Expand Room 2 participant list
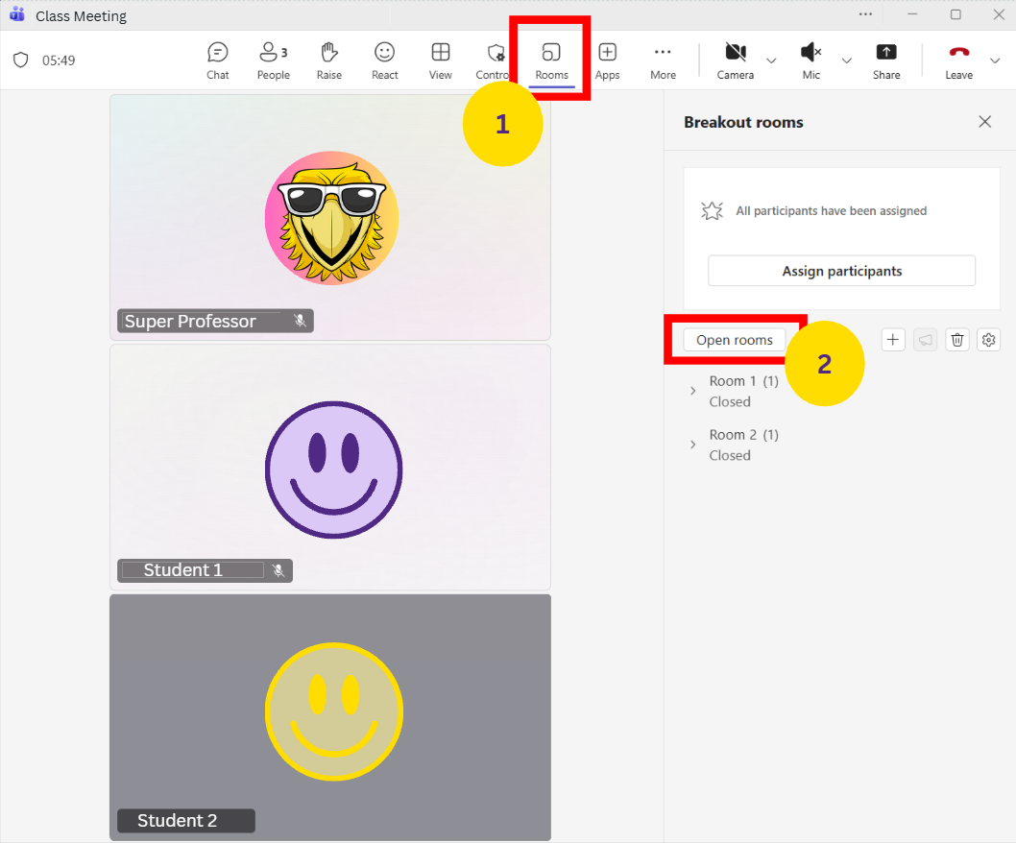 [693, 445]
